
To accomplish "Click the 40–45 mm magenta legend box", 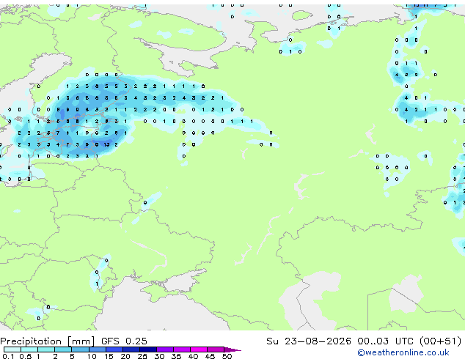I will pos(199,349).
